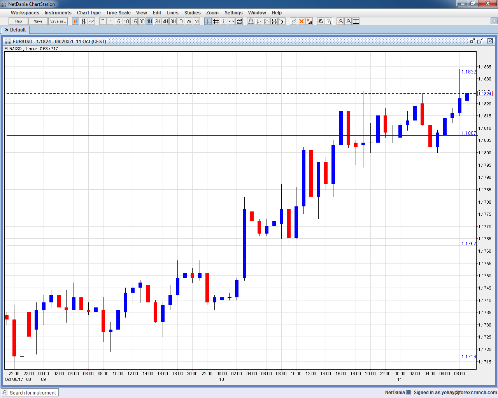This screenshot has width=498, height=398.
Task: Click the orange X delete icon
Action: 302,21
